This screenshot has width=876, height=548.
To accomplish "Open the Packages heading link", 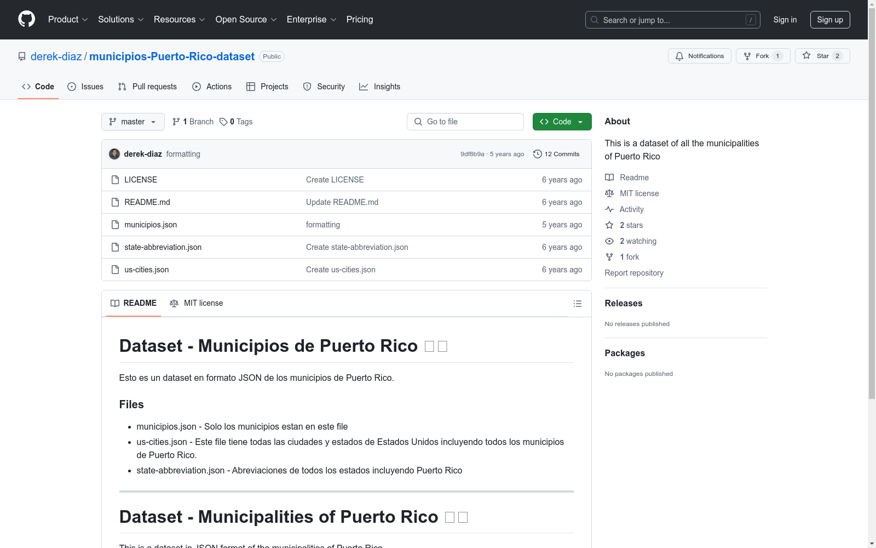I will (x=625, y=353).
